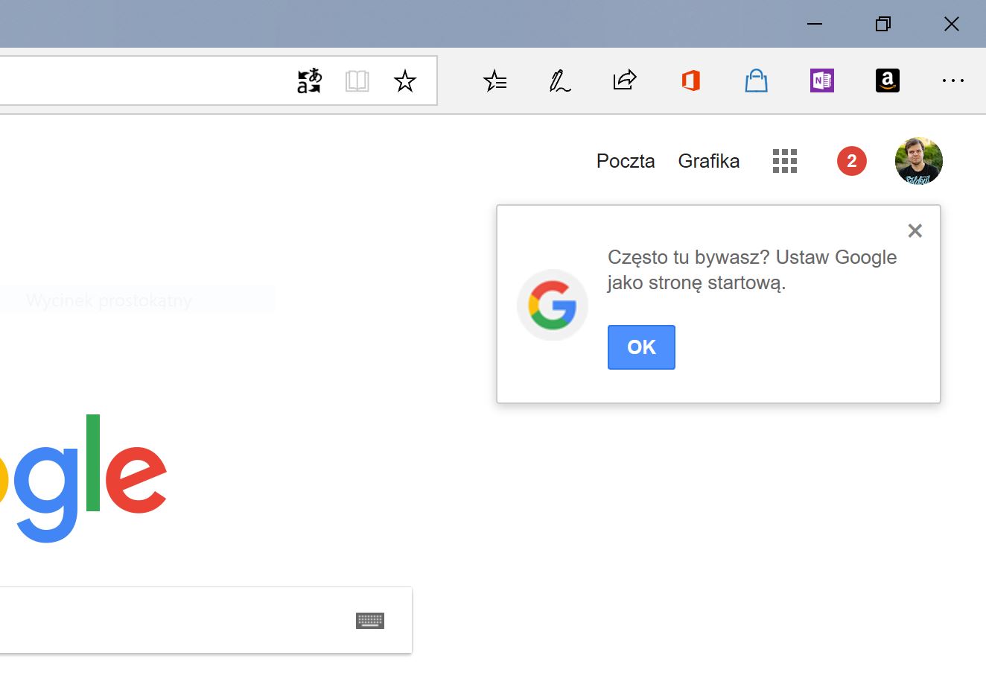Viewport: 986px width, 673px height.
Task: Dismiss the homepage suggestion popup
Action: coord(915,231)
